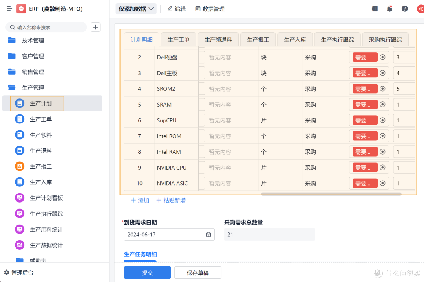The height and width of the screenshot is (282, 424).
Task: Select radio button in Dell主板 row
Action: pyautogui.click(x=382, y=73)
